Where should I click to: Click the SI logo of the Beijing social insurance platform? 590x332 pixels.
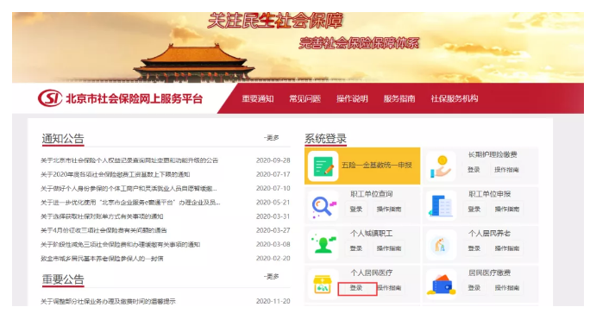point(50,98)
